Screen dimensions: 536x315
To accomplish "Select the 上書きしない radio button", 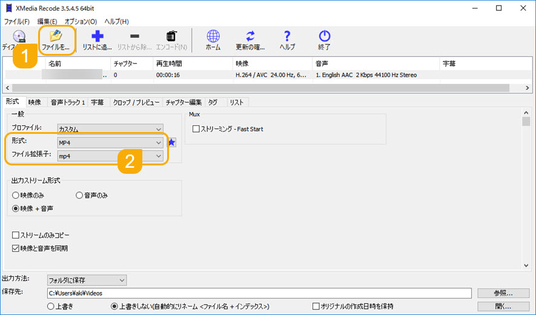I will tap(114, 306).
